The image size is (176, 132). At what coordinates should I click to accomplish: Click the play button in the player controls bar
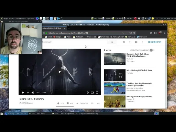point(23,92)
